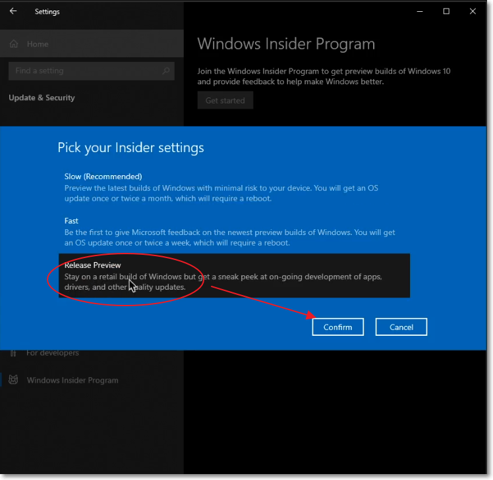Screen dimensions: 493x480
Task: Click the 'Update & Security' heading
Action: tap(42, 97)
